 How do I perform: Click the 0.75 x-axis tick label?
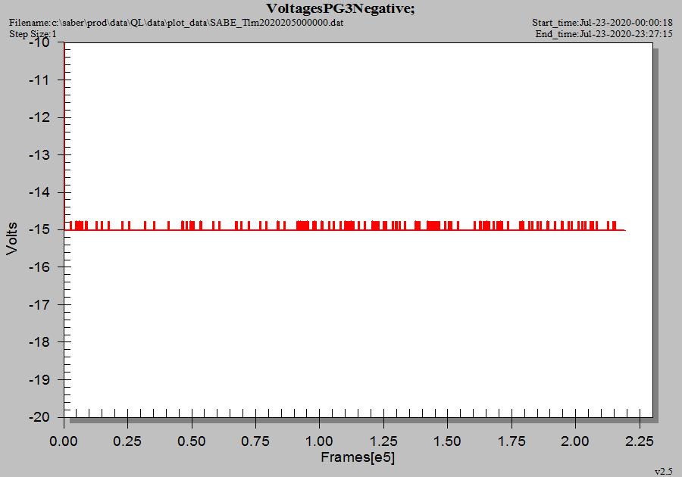(x=255, y=441)
